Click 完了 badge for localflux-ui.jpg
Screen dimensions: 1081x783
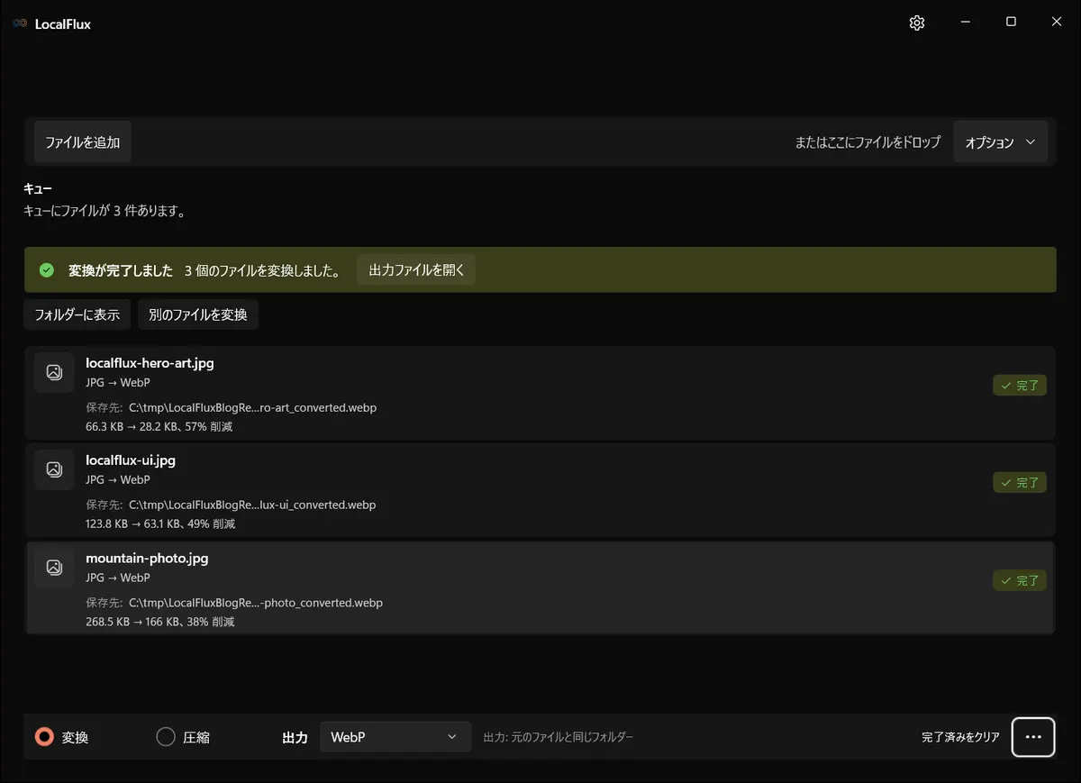(x=1020, y=483)
